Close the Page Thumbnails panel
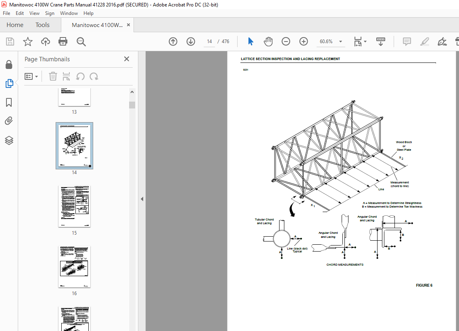The height and width of the screenshot is (331, 459). pyautogui.click(x=127, y=59)
